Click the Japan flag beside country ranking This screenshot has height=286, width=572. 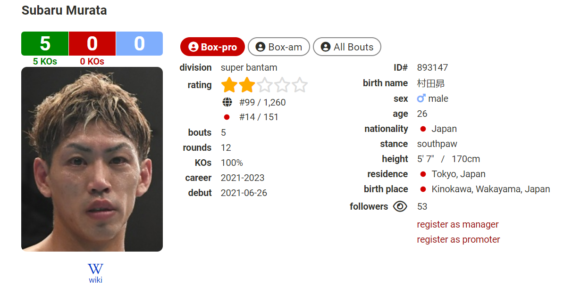pos(227,117)
